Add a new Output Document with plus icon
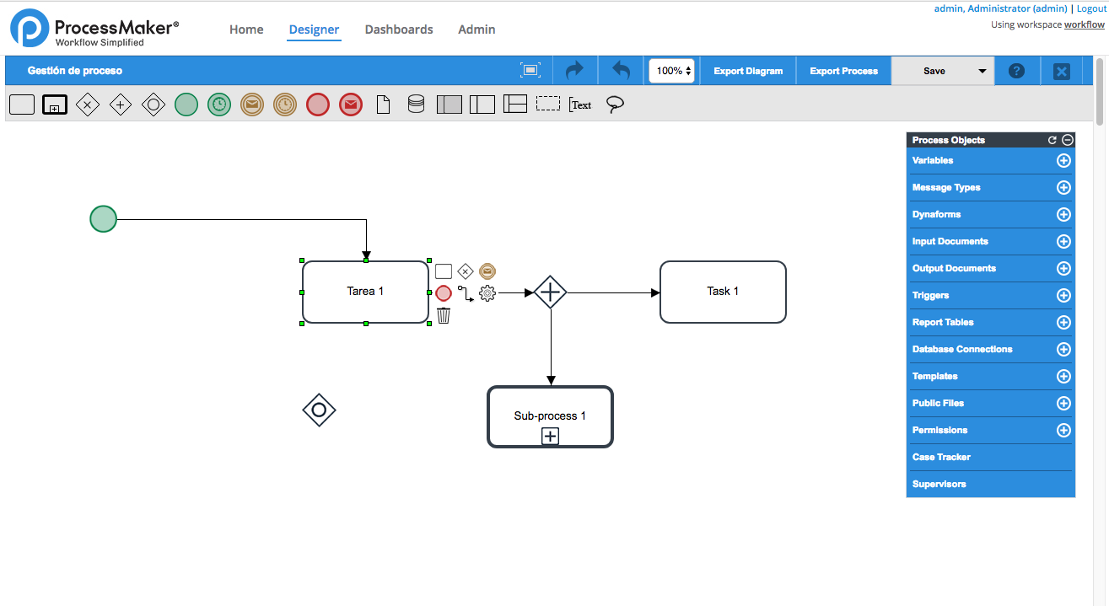Screen dimensions: 1109x606 [1063, 269]
